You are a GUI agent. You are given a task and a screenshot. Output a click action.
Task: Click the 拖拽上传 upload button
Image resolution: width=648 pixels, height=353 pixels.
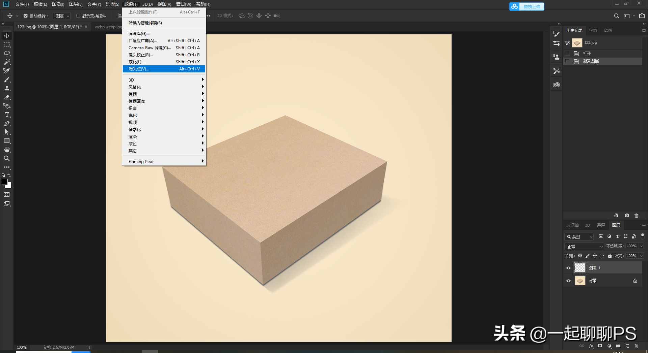527,6
